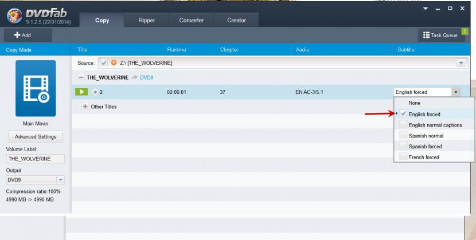This screenshot has height=240, width=476.
Task: Click the EN AC-3/5.1 audio cell
Action: [309, 92]
